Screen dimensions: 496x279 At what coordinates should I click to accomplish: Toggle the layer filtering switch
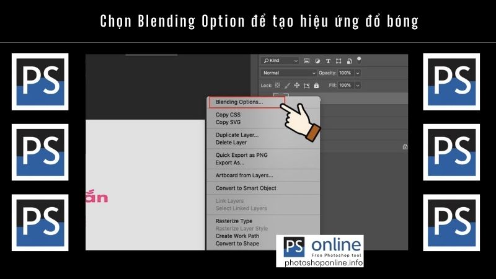(359, 60)
